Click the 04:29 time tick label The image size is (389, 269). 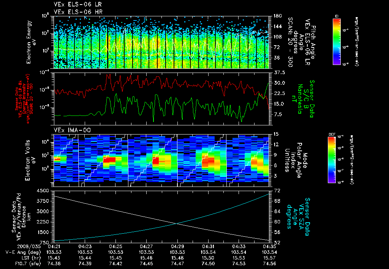(x=177, y=247)
